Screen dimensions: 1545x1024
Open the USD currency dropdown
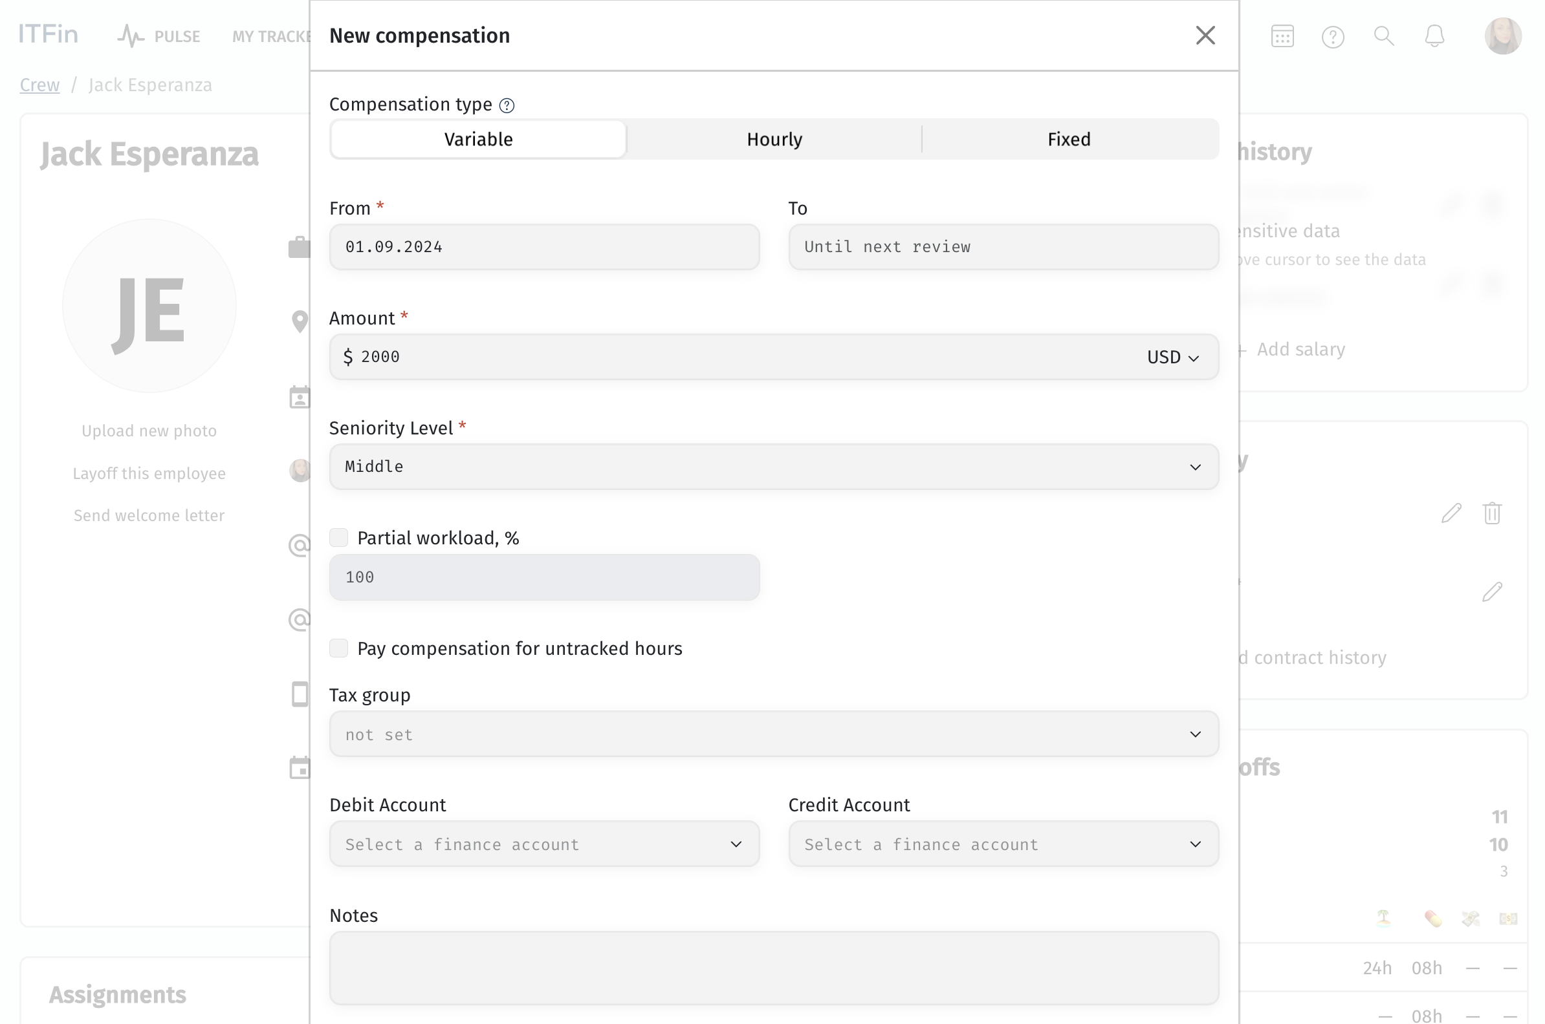(x=1172, y=357)
